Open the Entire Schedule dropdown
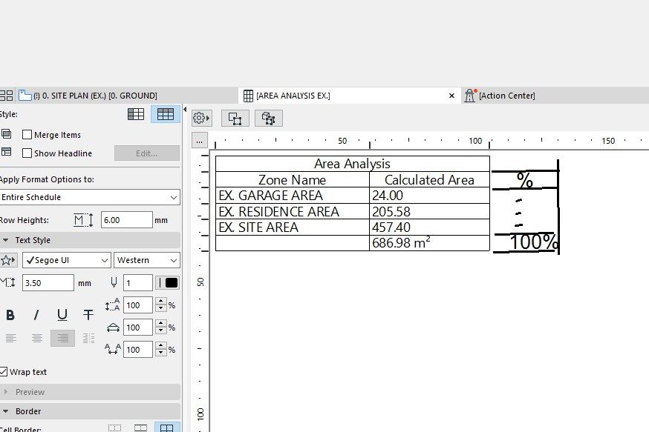This screenshot has height=432, width=649. [x=89, y=197]
